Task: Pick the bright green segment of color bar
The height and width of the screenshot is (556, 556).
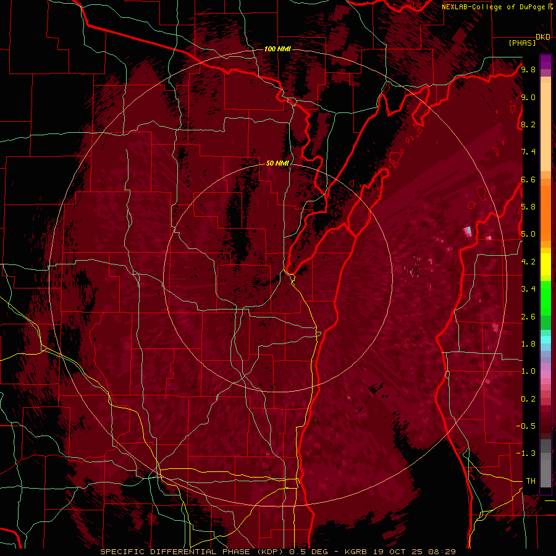Action: (545, 298)
